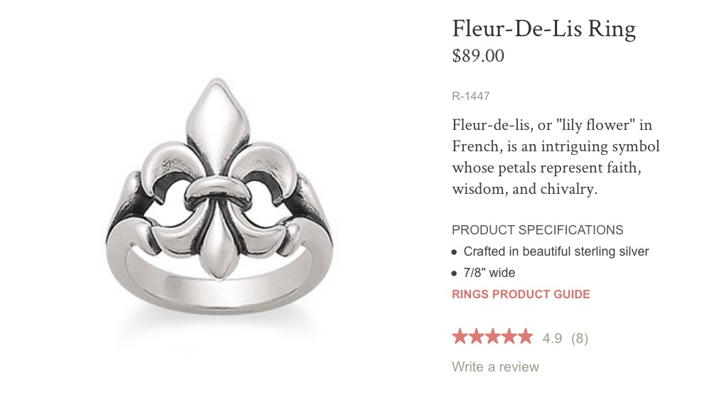Click the sterling silver specification text
This screenshot has height=397, width=714.
coord(556,251)
